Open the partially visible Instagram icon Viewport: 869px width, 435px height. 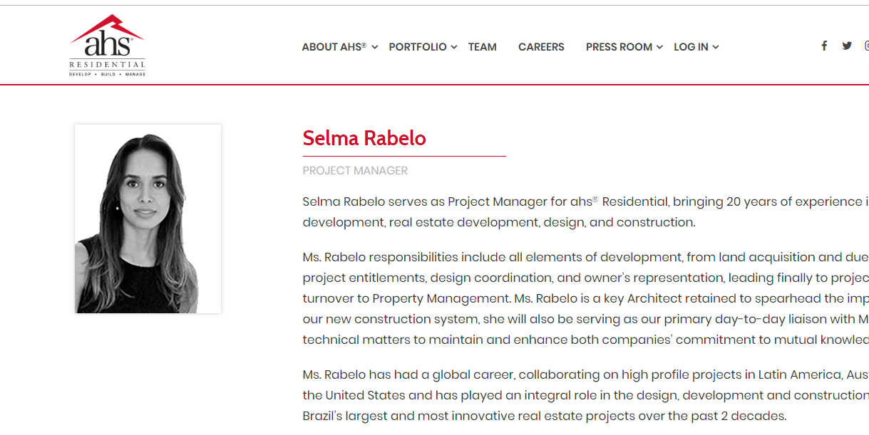(867, 46)
